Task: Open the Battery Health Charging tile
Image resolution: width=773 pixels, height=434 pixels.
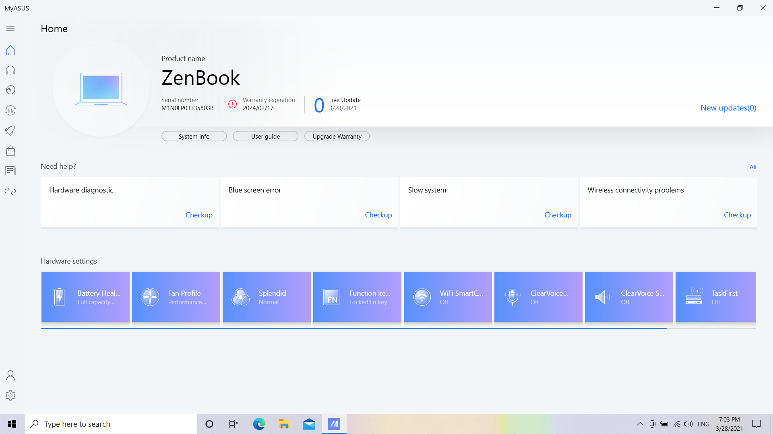Action: click(85, 297)
